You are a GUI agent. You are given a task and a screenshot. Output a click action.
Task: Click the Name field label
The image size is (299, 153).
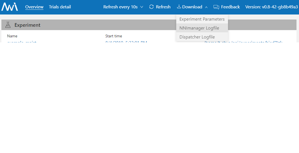click(12, 36)
